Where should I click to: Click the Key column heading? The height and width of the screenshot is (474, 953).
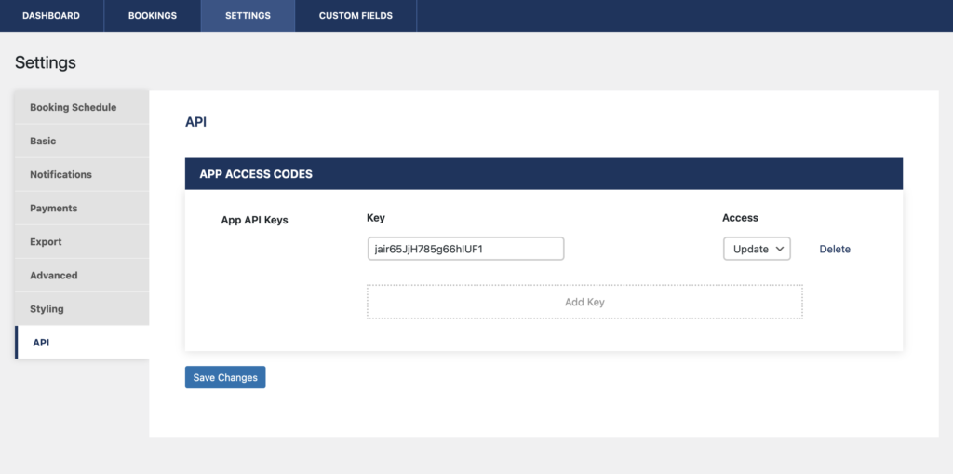pos(376,218)
